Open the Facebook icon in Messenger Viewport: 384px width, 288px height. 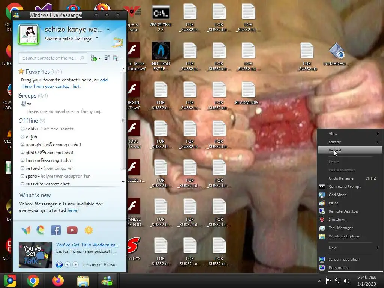tap(56, 230)
